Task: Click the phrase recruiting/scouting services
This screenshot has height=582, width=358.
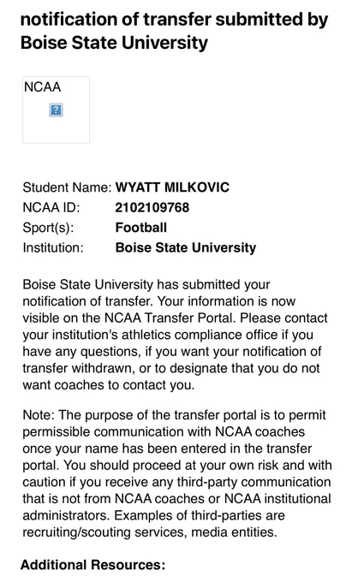Action: 104,532
